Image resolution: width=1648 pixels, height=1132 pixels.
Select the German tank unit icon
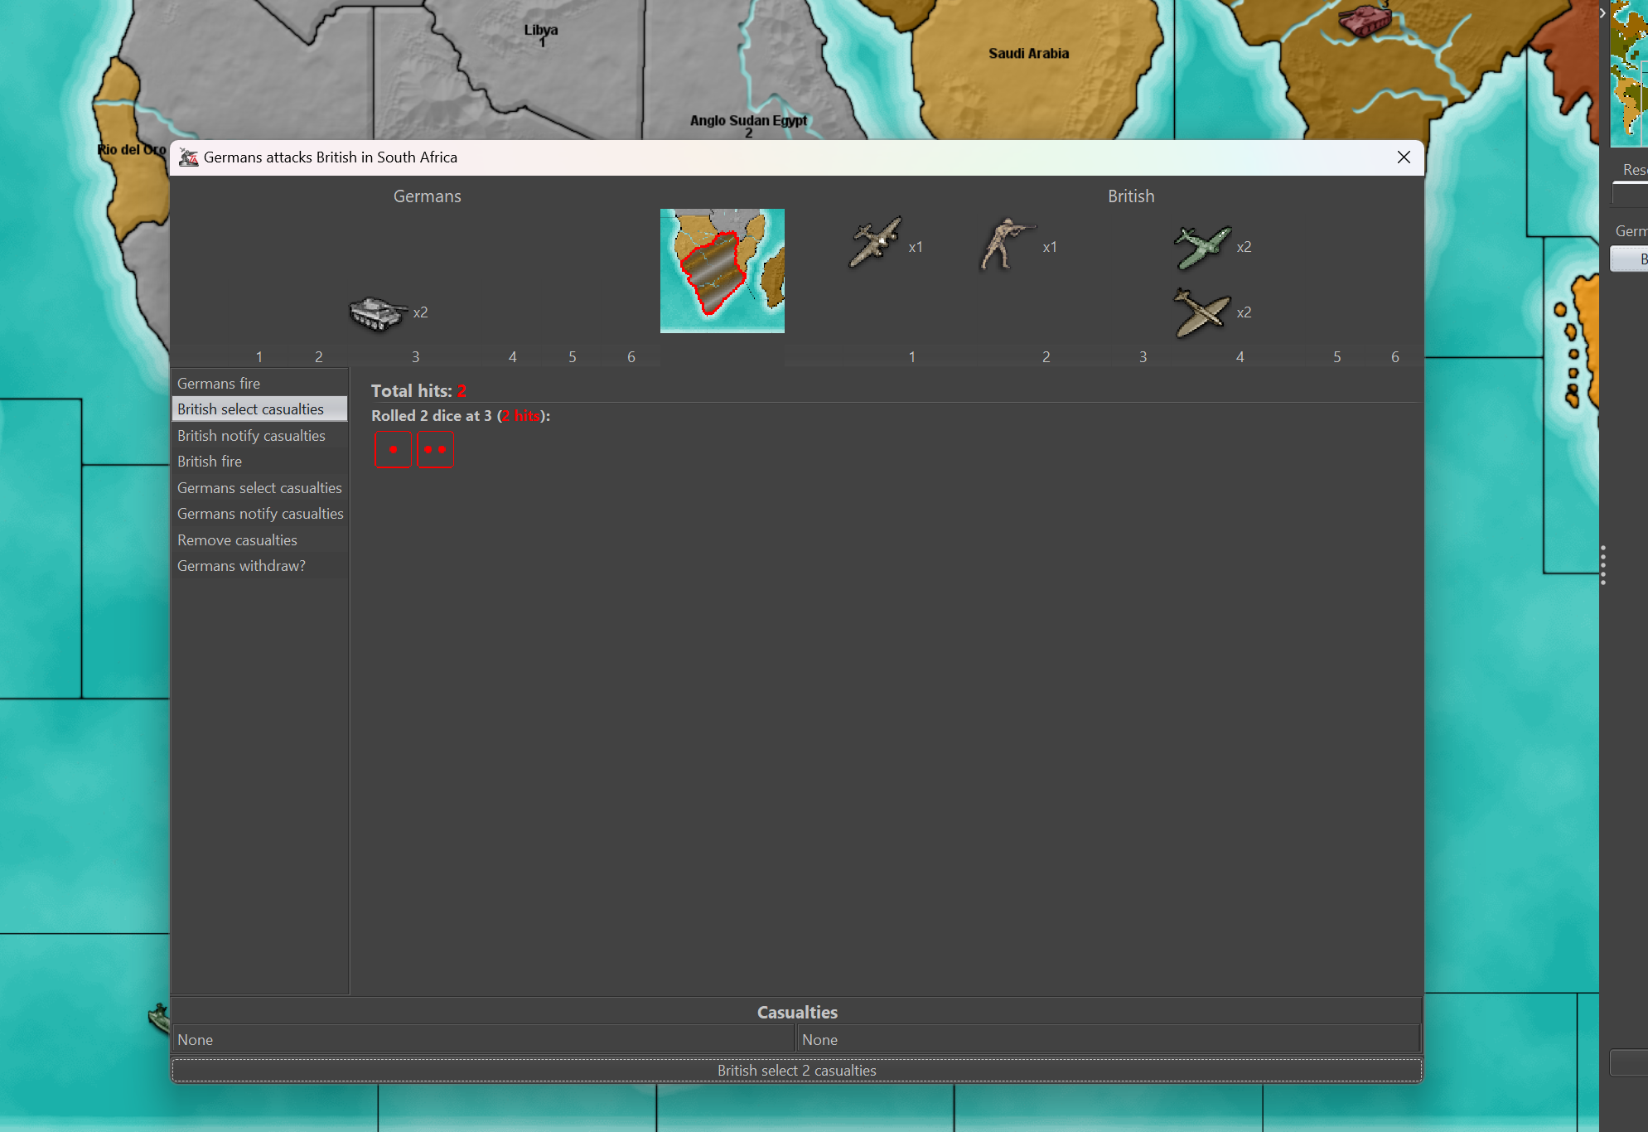point(378,313)
